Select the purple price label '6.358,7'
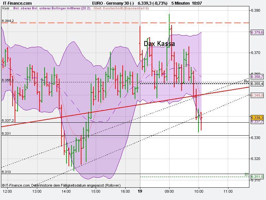Image resolution: width=266 pixels, height=200 pixels. tap(257, 77)
